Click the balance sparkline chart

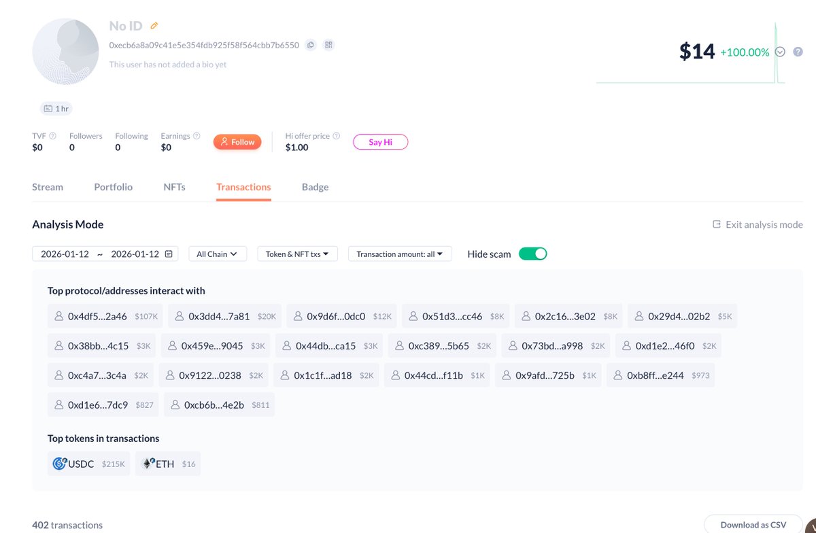pyautogui.click(x=691, y=53)
